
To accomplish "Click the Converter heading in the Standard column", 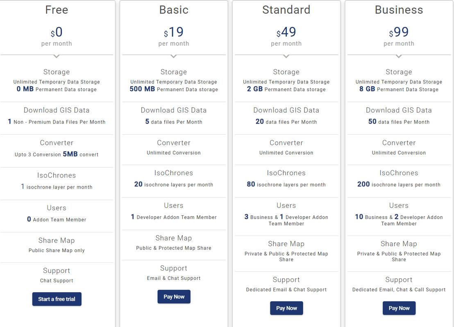I will (x=286, y=142).
